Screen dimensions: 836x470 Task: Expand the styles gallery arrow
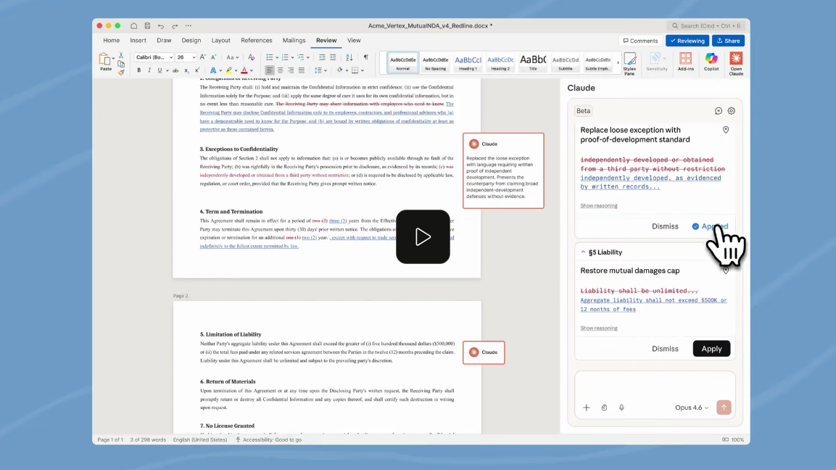[618, 63]
